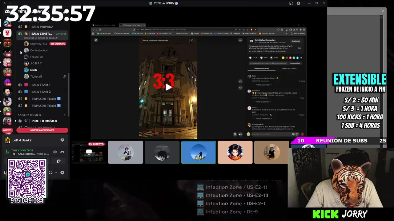Toggle noise suppression waveform icon
This screenshot has height=221, width=394.
tap(55, 152)
